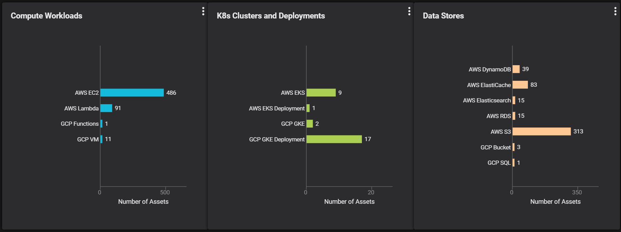The width and height of the screenshot is (621, 232).
Task: Open K8s Clusters and Deployments options menu
Action: (x=409, y=11)
